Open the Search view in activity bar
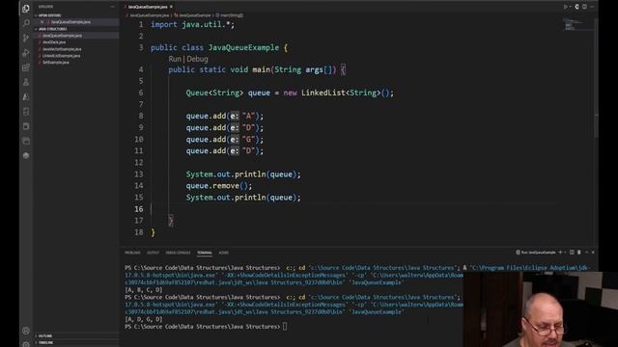The height and width of the screenshot is (347, 618). point(26,23)
